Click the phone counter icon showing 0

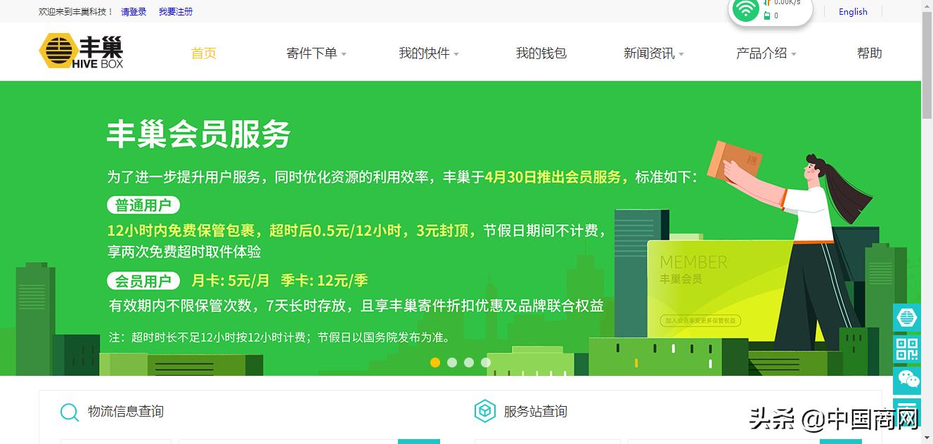click(x=768, y=16)
